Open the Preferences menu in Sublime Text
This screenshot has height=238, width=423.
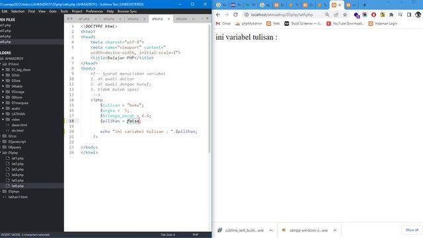[x=95, y=11]
